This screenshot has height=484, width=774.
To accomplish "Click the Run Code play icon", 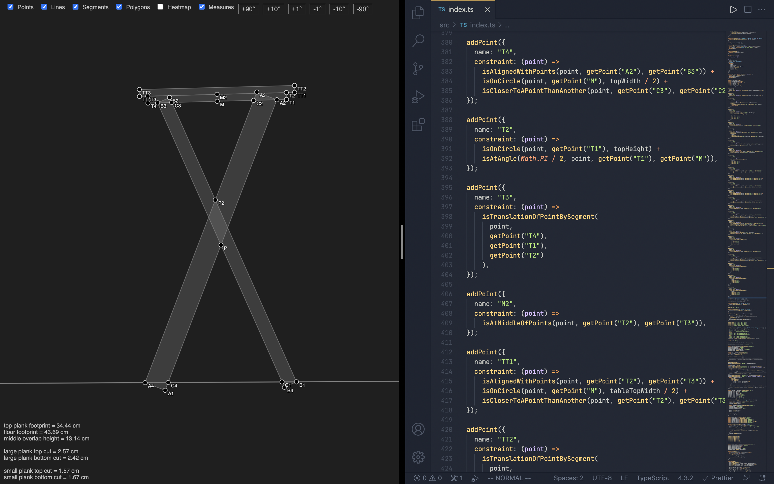I will point(733,10).
